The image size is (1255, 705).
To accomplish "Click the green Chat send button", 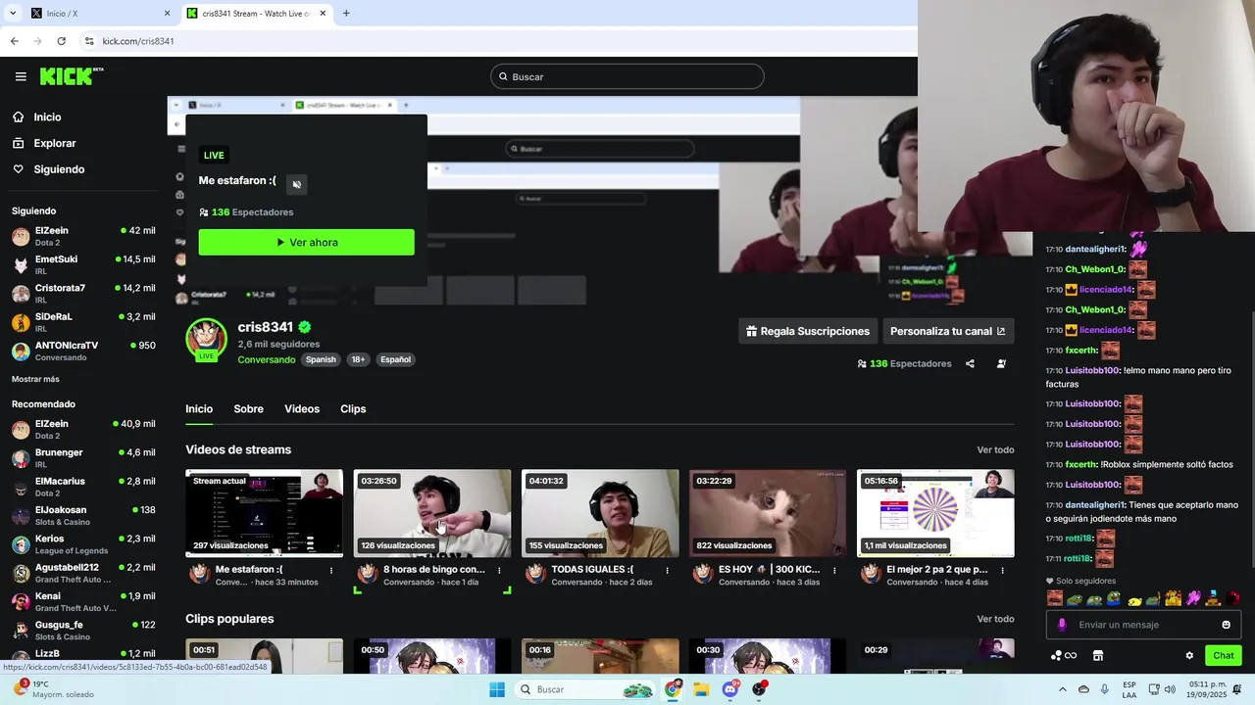I will pos(1224,655).
